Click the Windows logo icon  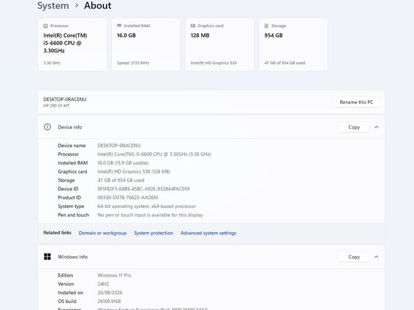pyautogui.click(x=47, y=257)
